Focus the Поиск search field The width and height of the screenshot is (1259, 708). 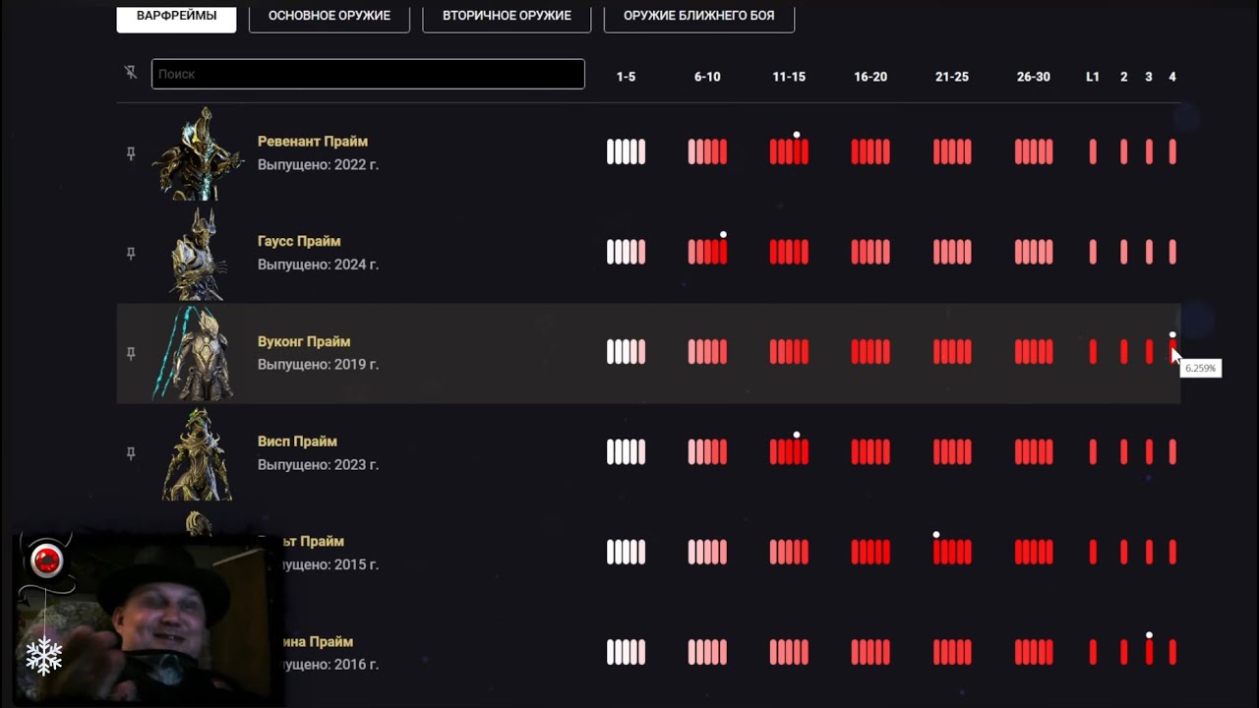click(368, 74)
